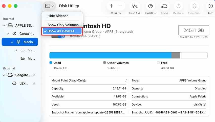Click the Restore arrow icon
Screen dimensions: 215x122
click(178, 6)
